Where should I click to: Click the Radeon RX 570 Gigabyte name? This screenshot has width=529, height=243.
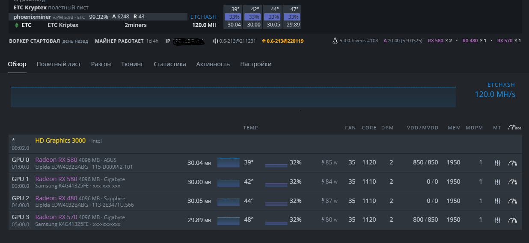[56, 217]
